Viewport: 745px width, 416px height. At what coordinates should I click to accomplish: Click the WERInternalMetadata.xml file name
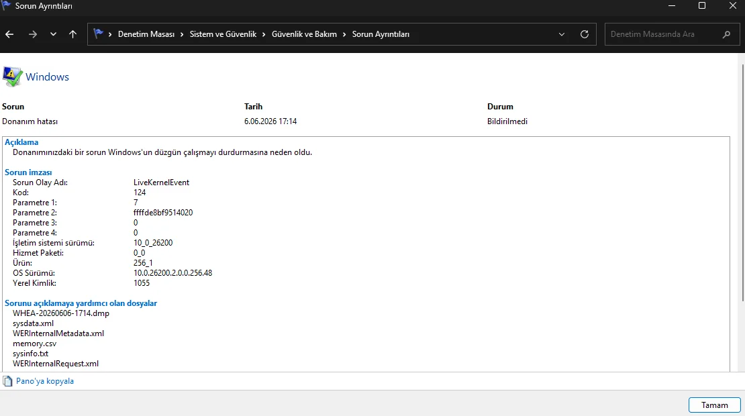pyautogui.click(x=58, y=333)
